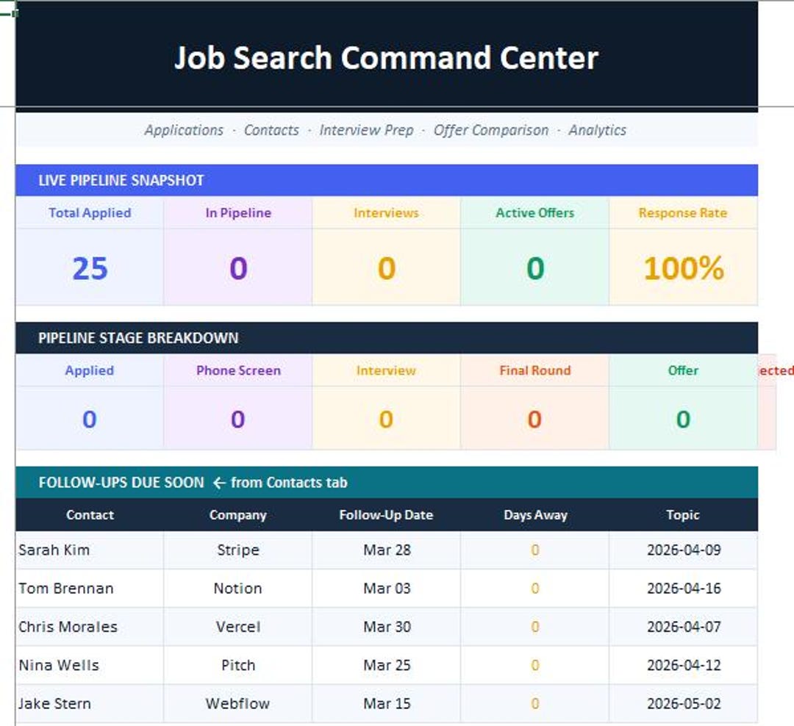Select the Phone Screen count 0

coord(238,419)
